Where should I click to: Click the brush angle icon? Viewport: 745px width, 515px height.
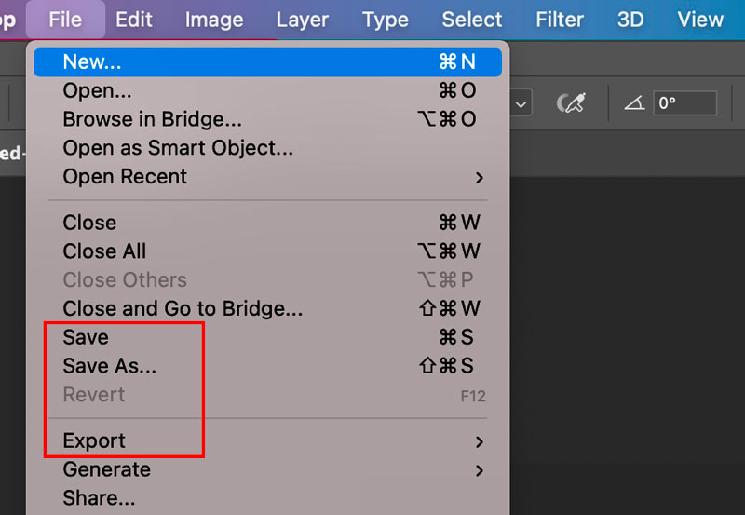(x=634, y=103)
